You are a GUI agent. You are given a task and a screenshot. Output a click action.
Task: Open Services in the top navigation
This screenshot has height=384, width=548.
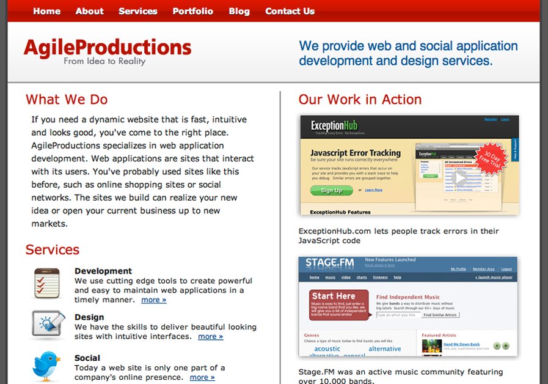tap(138, 11)
